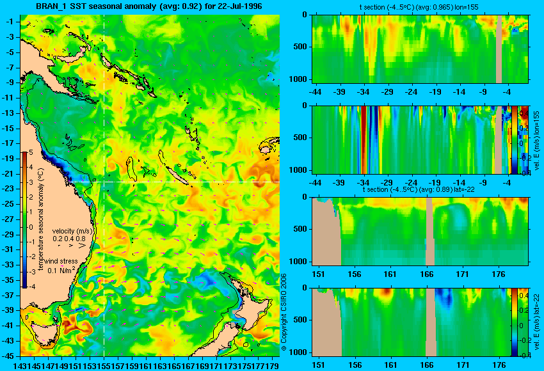Click the temperature anomaly colorbar on the map
Image resolution: width=544 pixels, height=371 pixels.
pyautogui.click(x=25, y=220)
